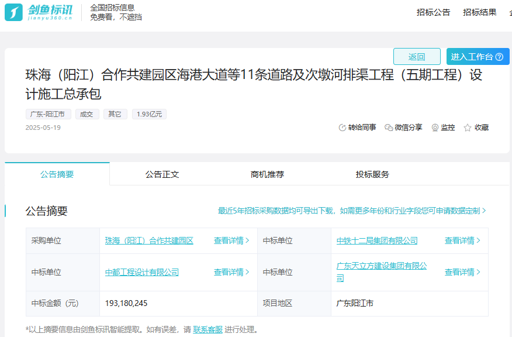Click the 联系客服 link
This screenshot has height=337, width=512.
(x=207, y=329)
